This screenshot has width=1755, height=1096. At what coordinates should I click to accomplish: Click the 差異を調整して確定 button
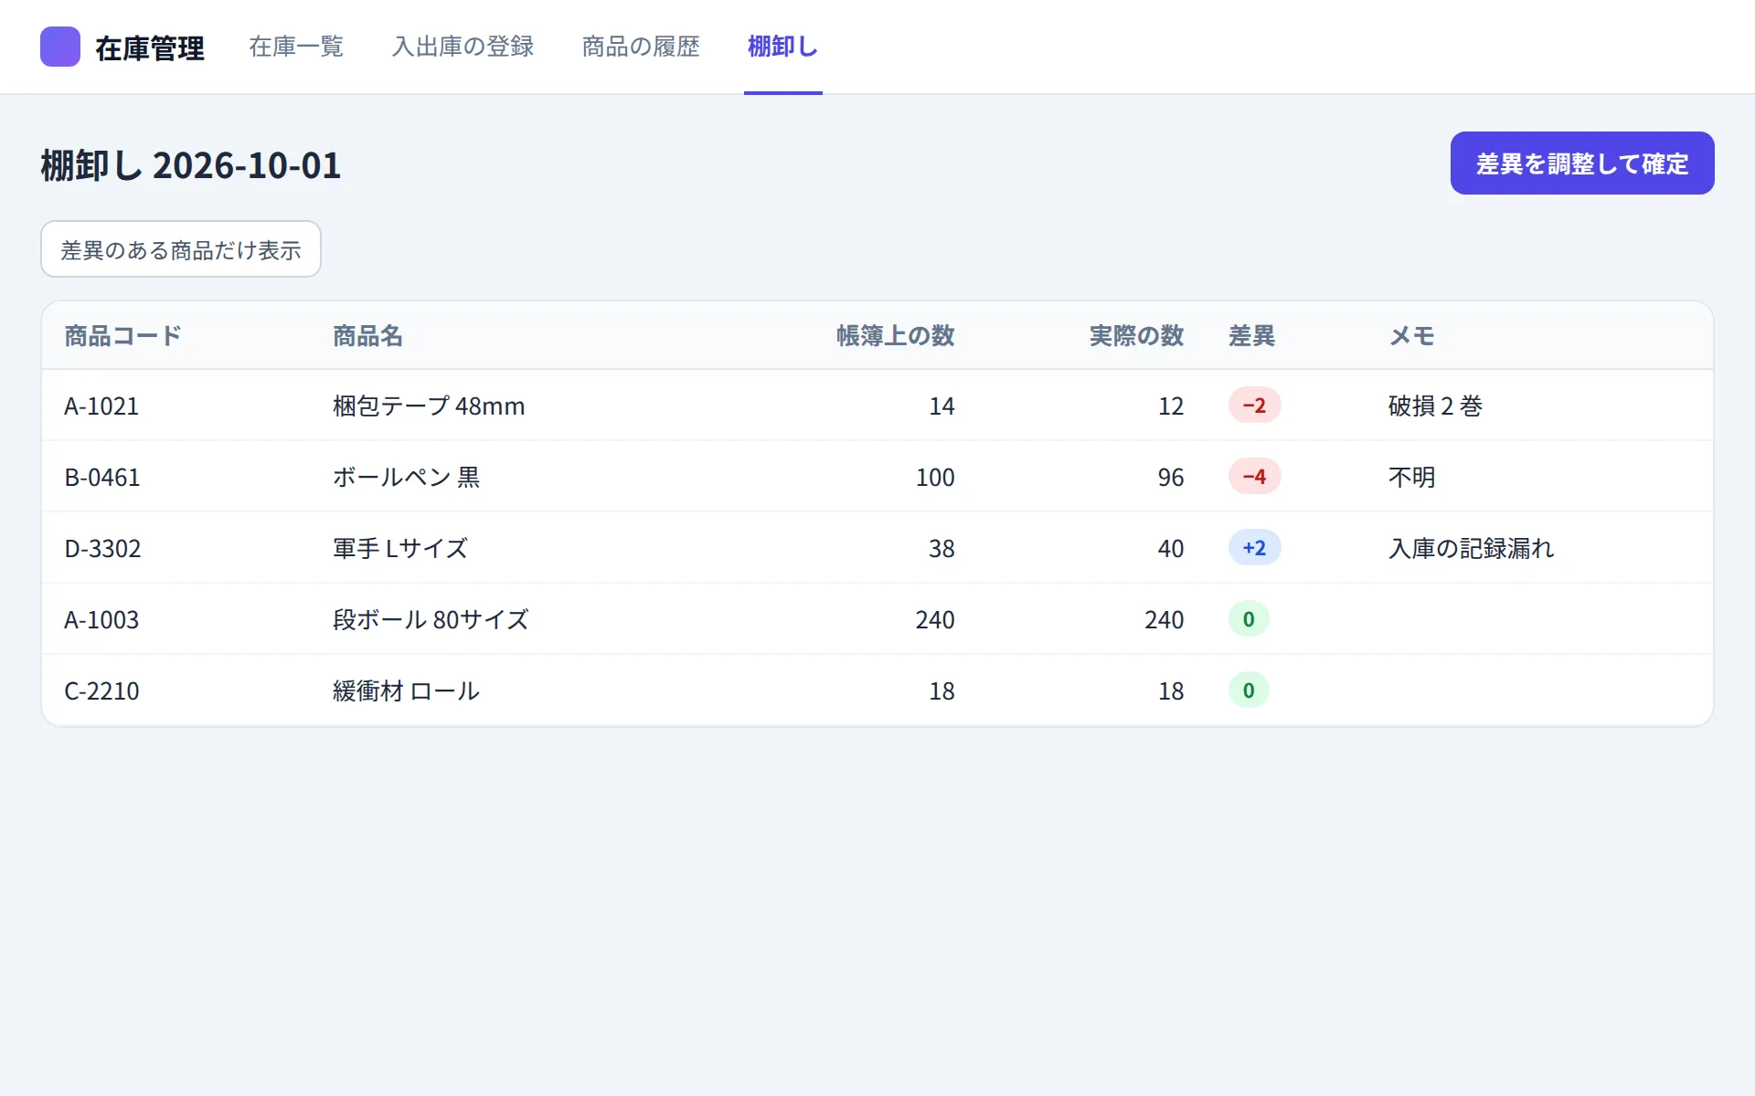(1582, 163)
